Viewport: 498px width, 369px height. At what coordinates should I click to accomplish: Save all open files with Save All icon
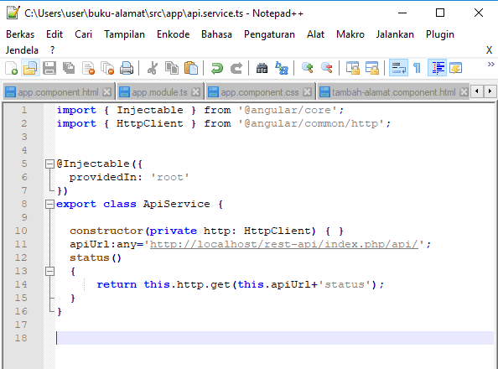pos(69,68)
